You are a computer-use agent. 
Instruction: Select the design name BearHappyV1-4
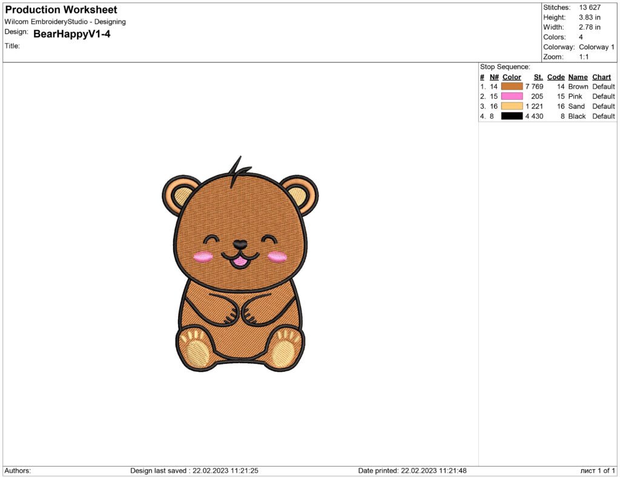click(x=70, y=35)
